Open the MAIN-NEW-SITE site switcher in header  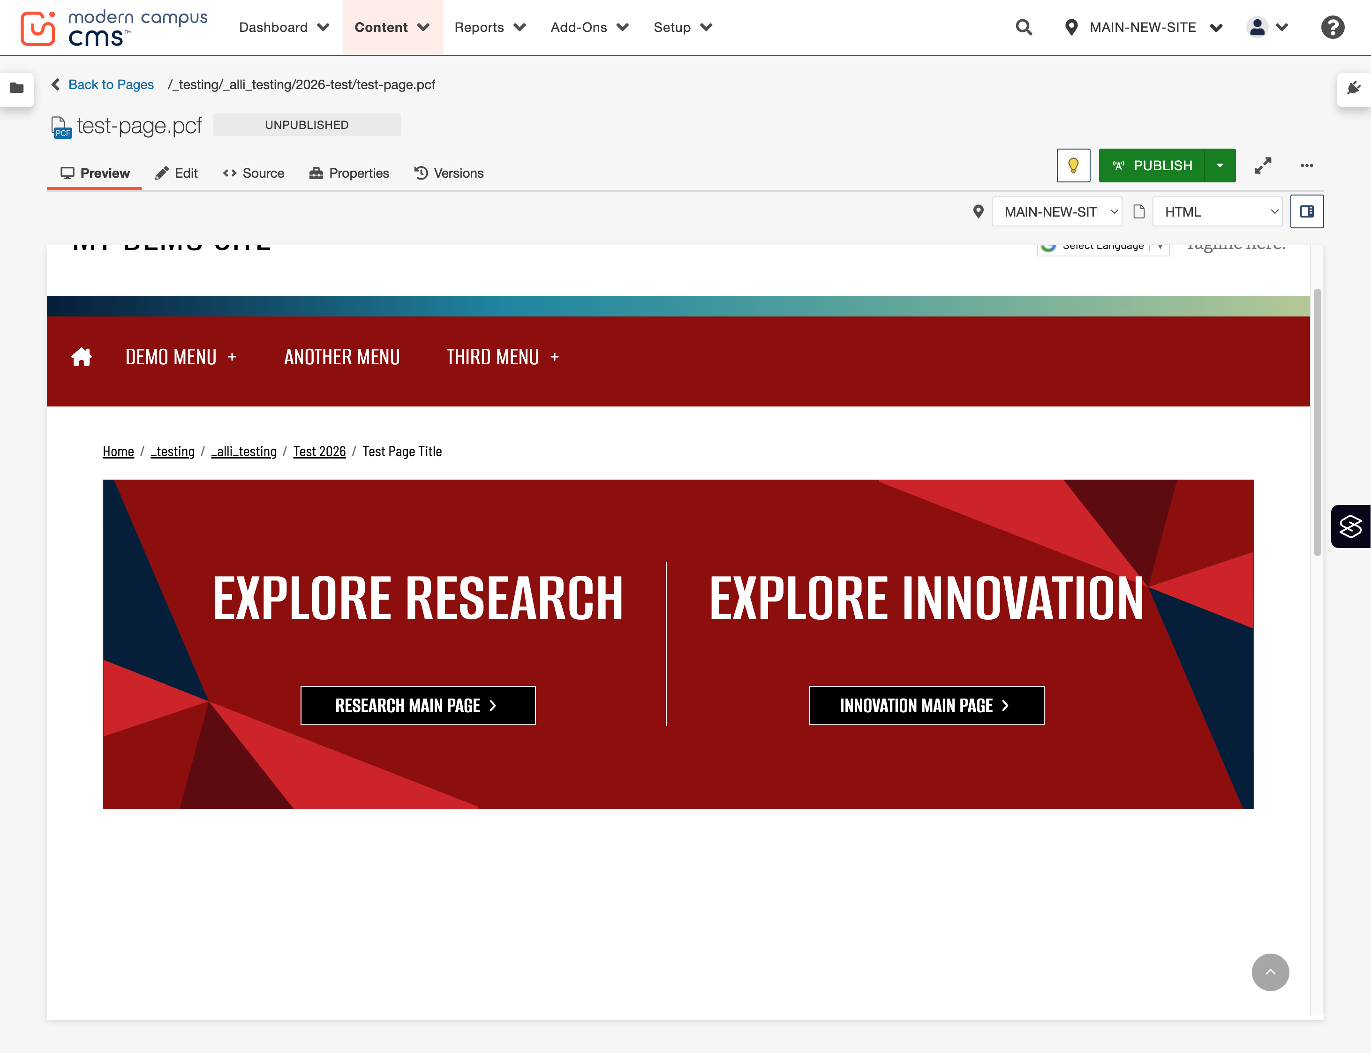pyautogui.click(x=1144, y=28)
